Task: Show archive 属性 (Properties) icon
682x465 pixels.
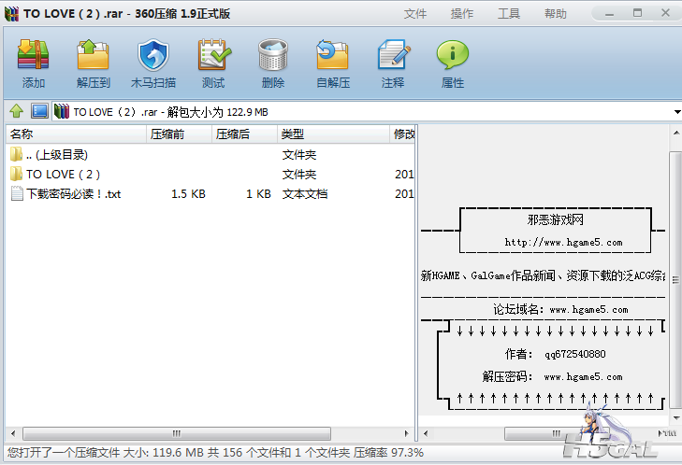Action: (453, 55)
